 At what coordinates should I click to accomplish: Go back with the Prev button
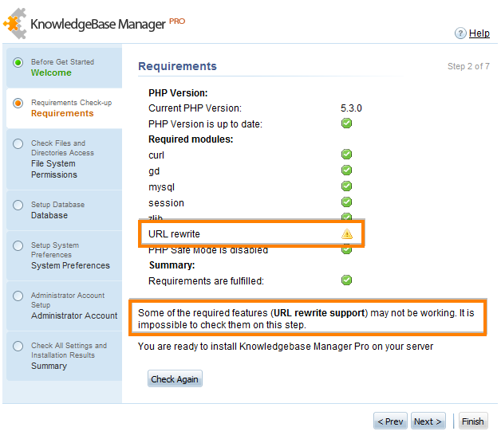click(390, 421)
